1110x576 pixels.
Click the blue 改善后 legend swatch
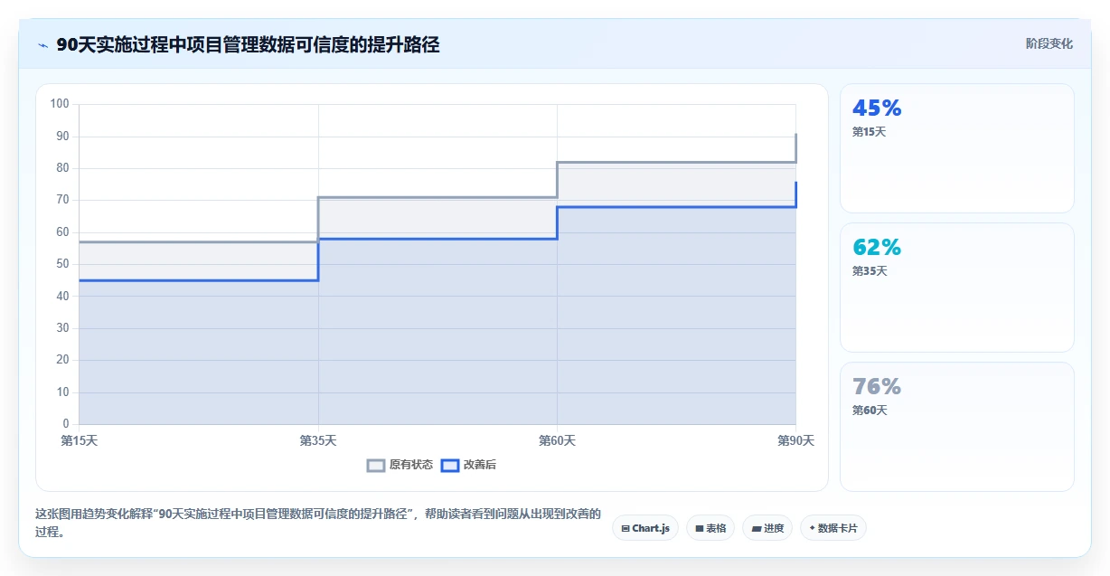pyautogui.click(x=450, y=465)
